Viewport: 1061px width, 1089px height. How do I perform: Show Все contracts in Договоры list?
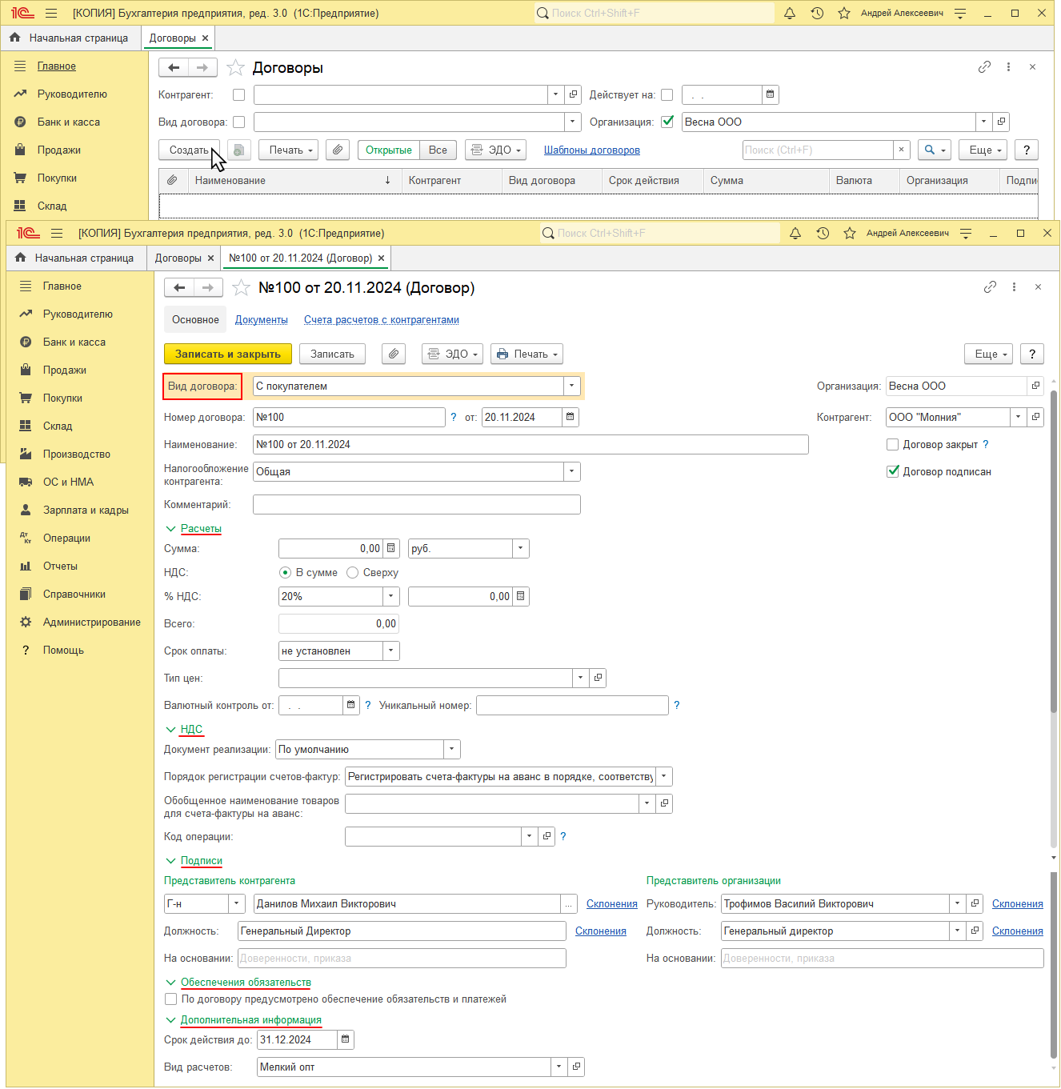[438, 150]
